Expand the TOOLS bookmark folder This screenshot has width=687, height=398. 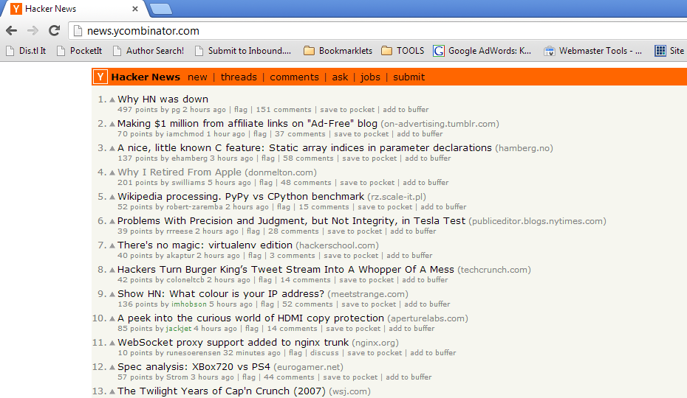coord(403,51)
